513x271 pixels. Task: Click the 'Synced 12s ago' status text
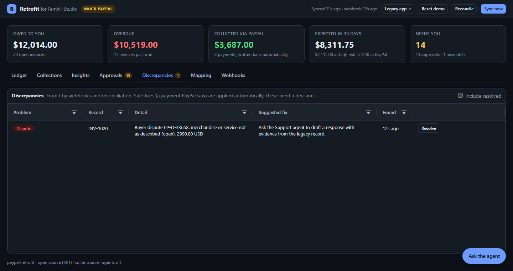coord(326,9)
